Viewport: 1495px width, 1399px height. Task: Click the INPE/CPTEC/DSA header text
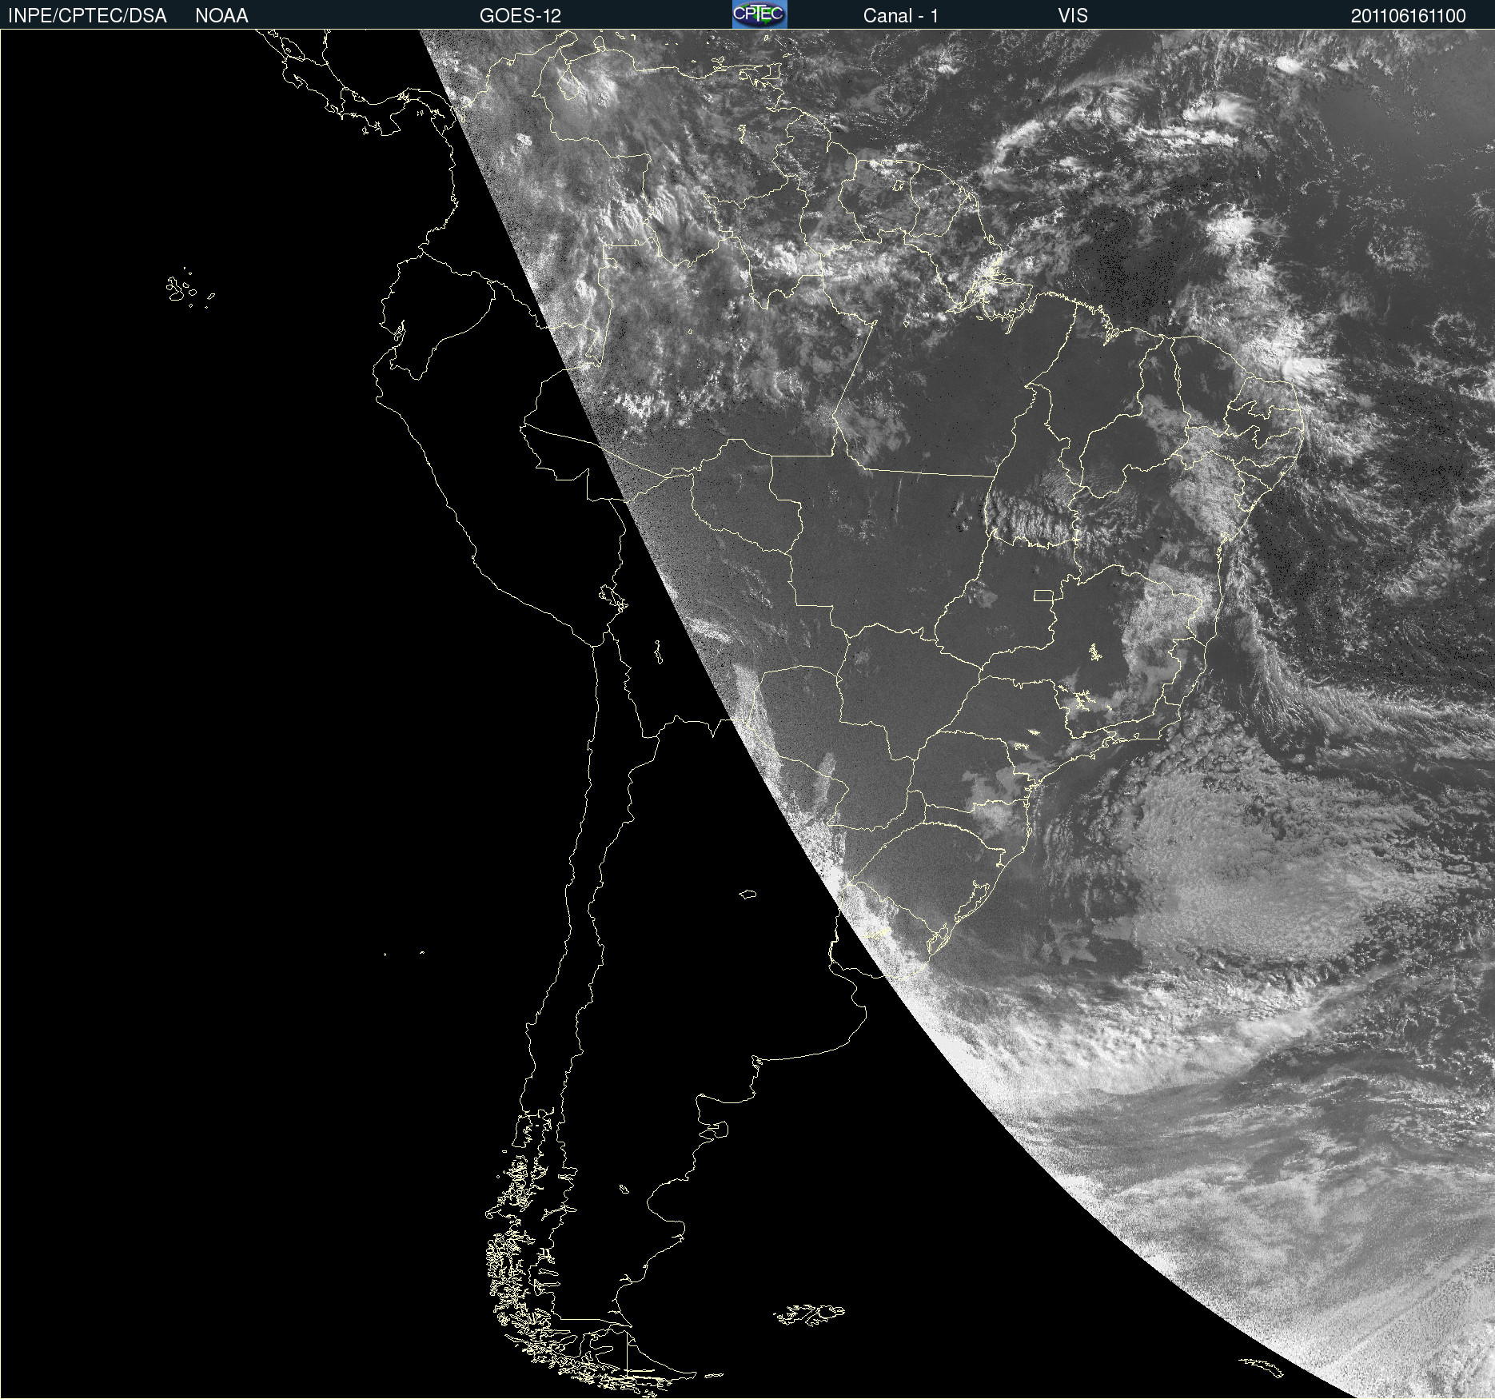(x=87, y=16)
